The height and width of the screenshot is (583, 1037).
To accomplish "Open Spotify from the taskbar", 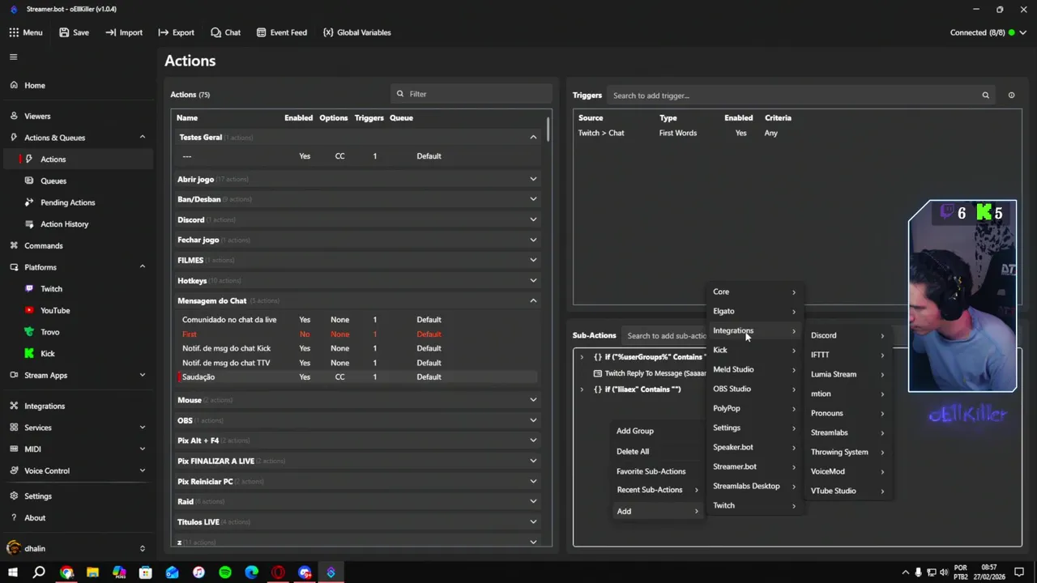I will click(x=225, y=572).
